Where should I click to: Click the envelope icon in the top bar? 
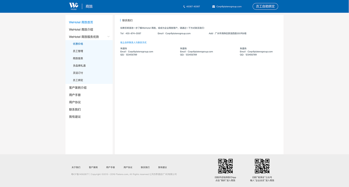[213, 6]
